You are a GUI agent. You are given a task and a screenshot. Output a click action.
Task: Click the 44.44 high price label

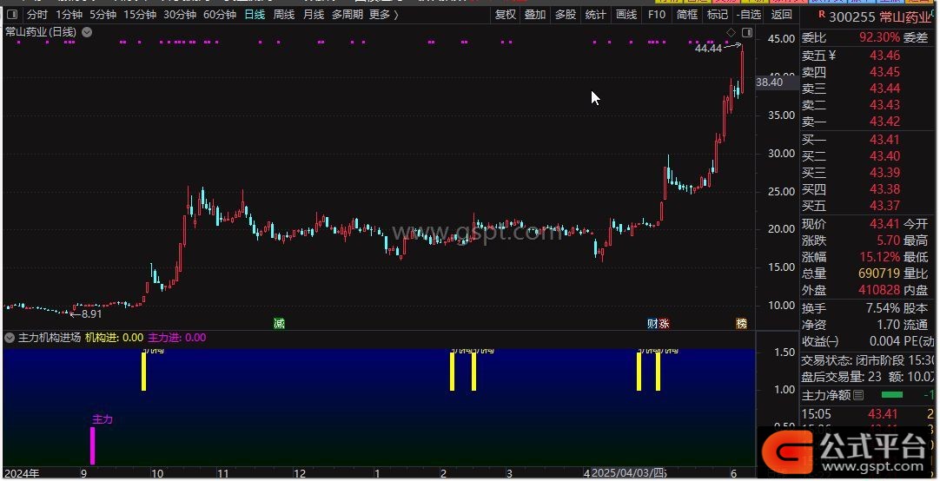point(708,49)
